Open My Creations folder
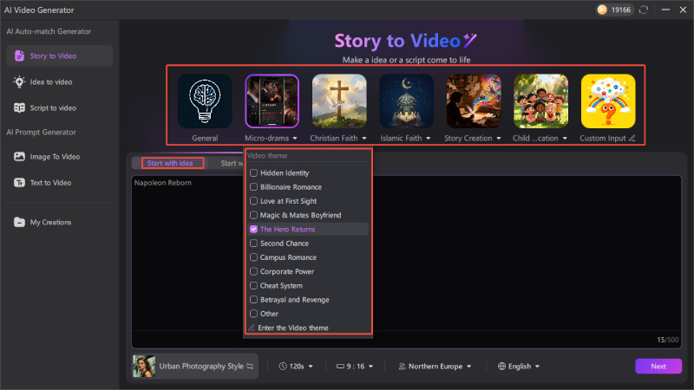Viewport: 694px width, 390px height. [x=50, y=222]
